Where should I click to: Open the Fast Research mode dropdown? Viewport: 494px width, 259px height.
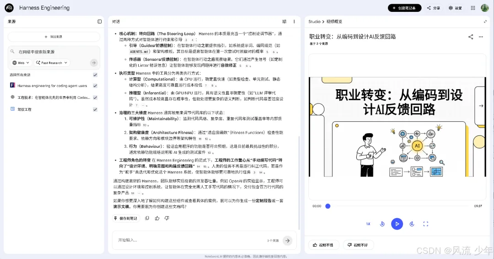pyautogui.click(x=52, y=63)
